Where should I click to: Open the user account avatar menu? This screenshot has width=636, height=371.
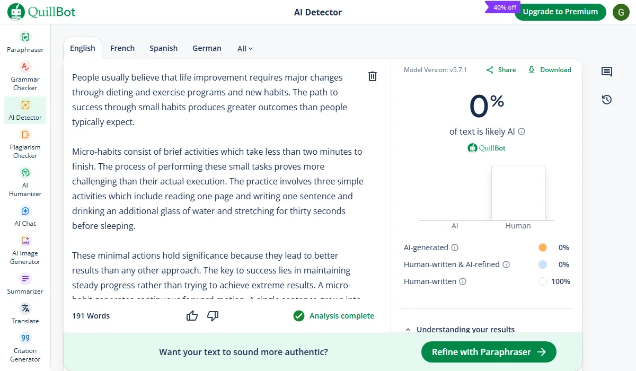[x=621, y=12]
